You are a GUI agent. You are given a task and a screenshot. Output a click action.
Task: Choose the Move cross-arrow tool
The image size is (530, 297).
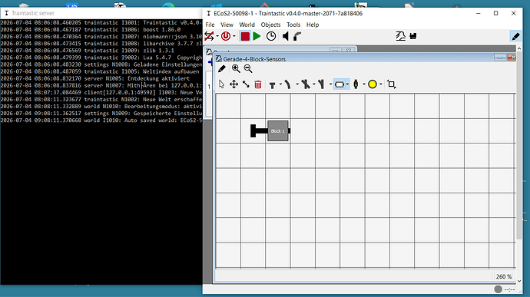234,84
